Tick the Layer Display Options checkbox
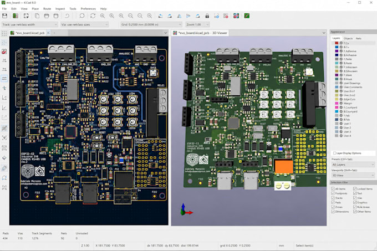 (334, 153)
